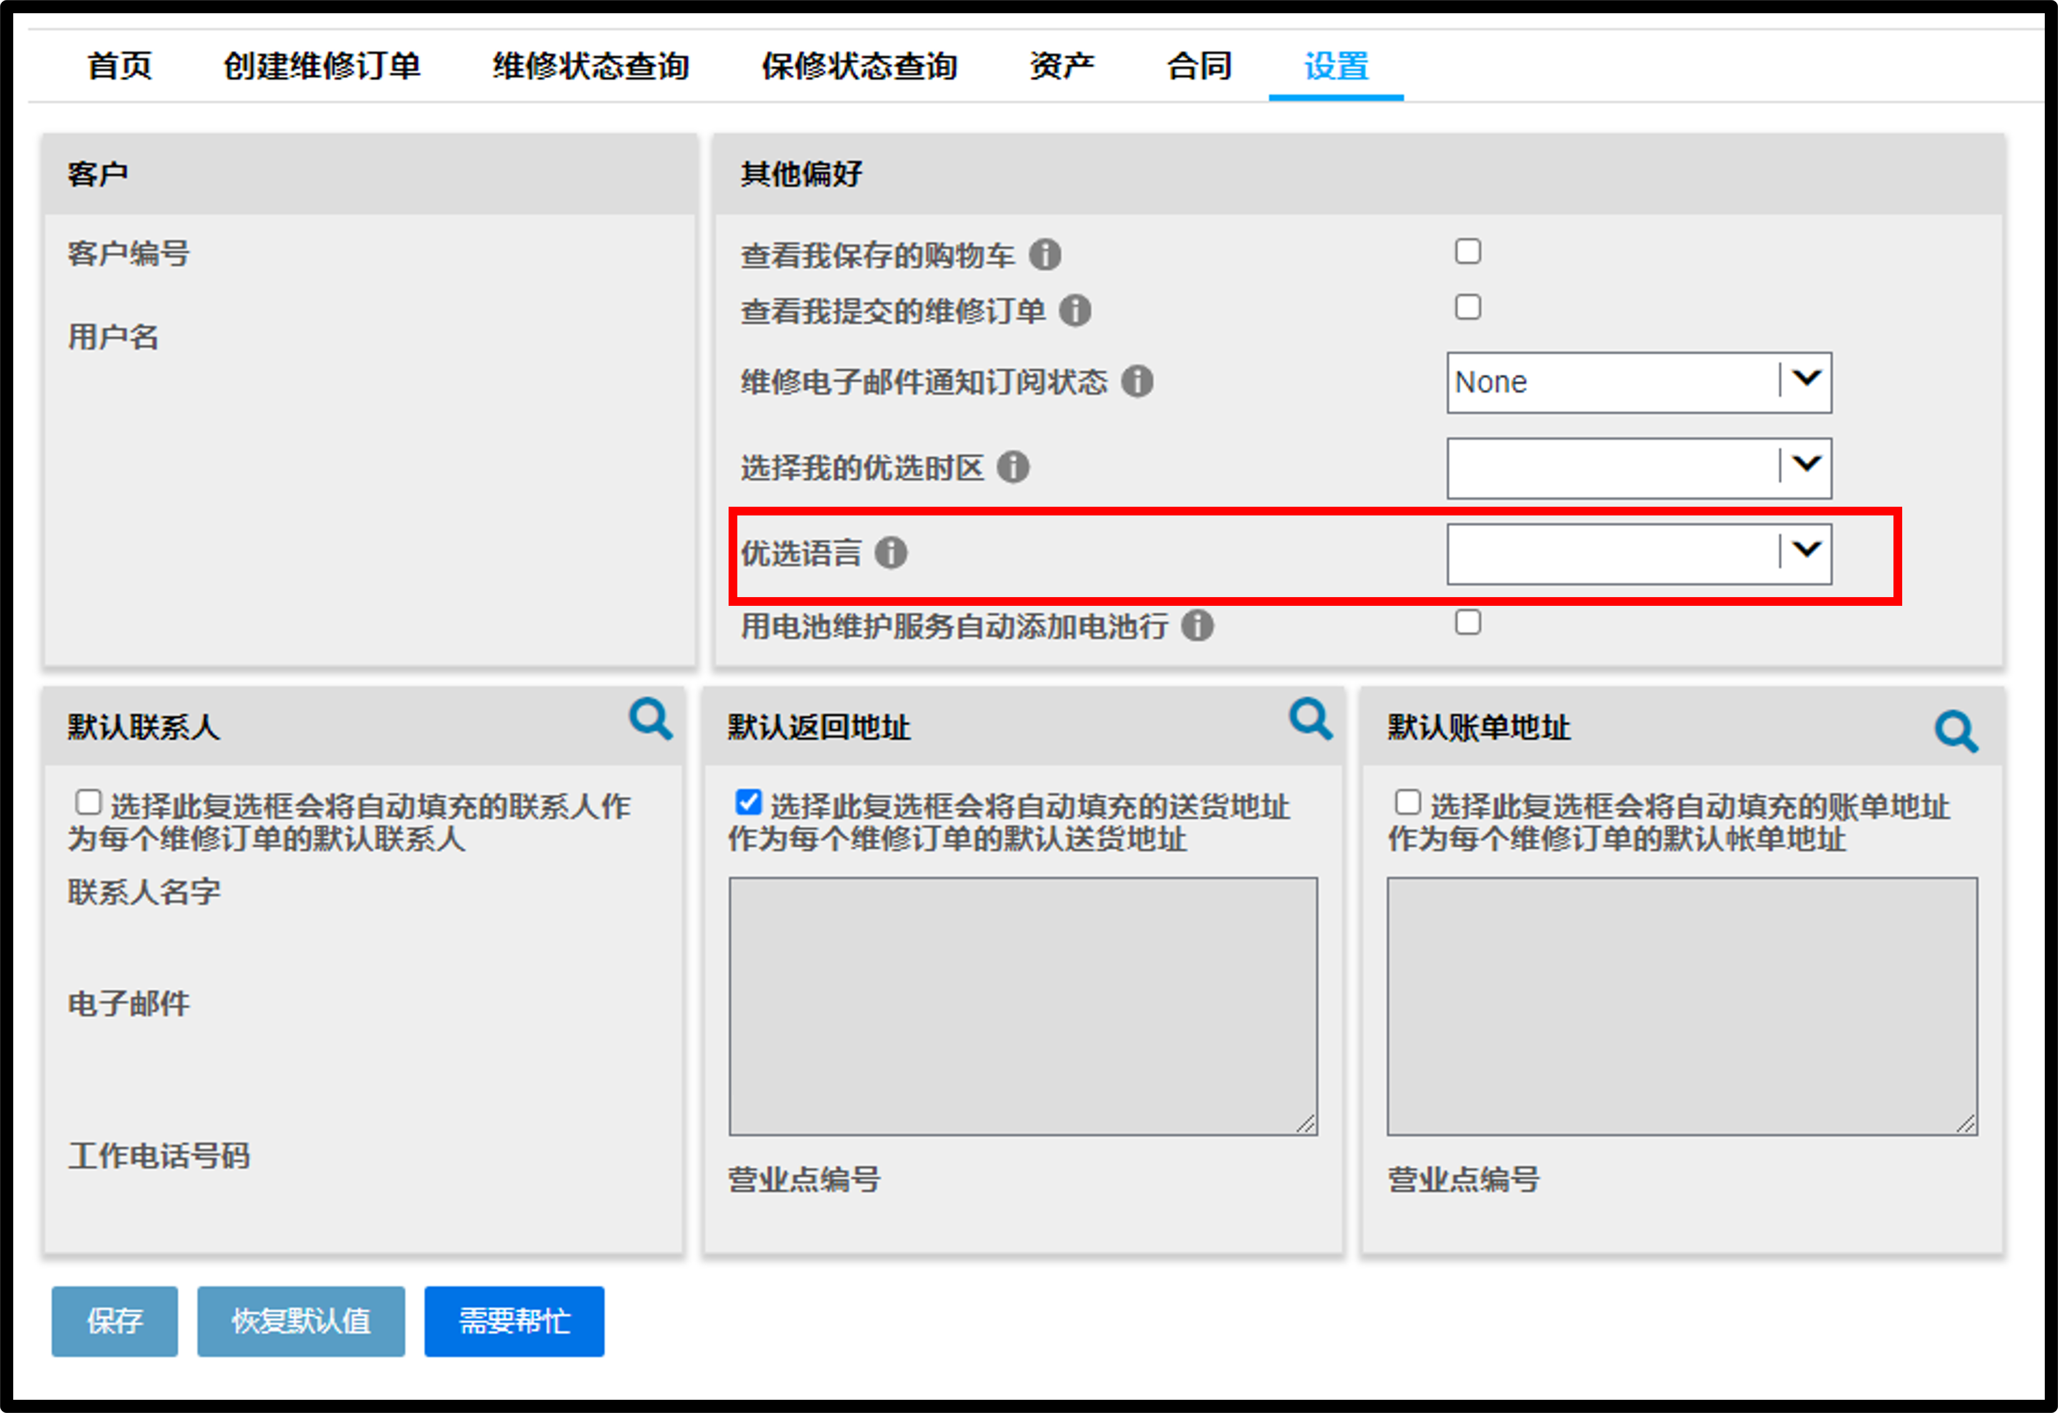The height and width of the screenshot is (1413, 2058).
Task: Click search magnifier in 默认返回地址 panel
Action: [1311, 719]
